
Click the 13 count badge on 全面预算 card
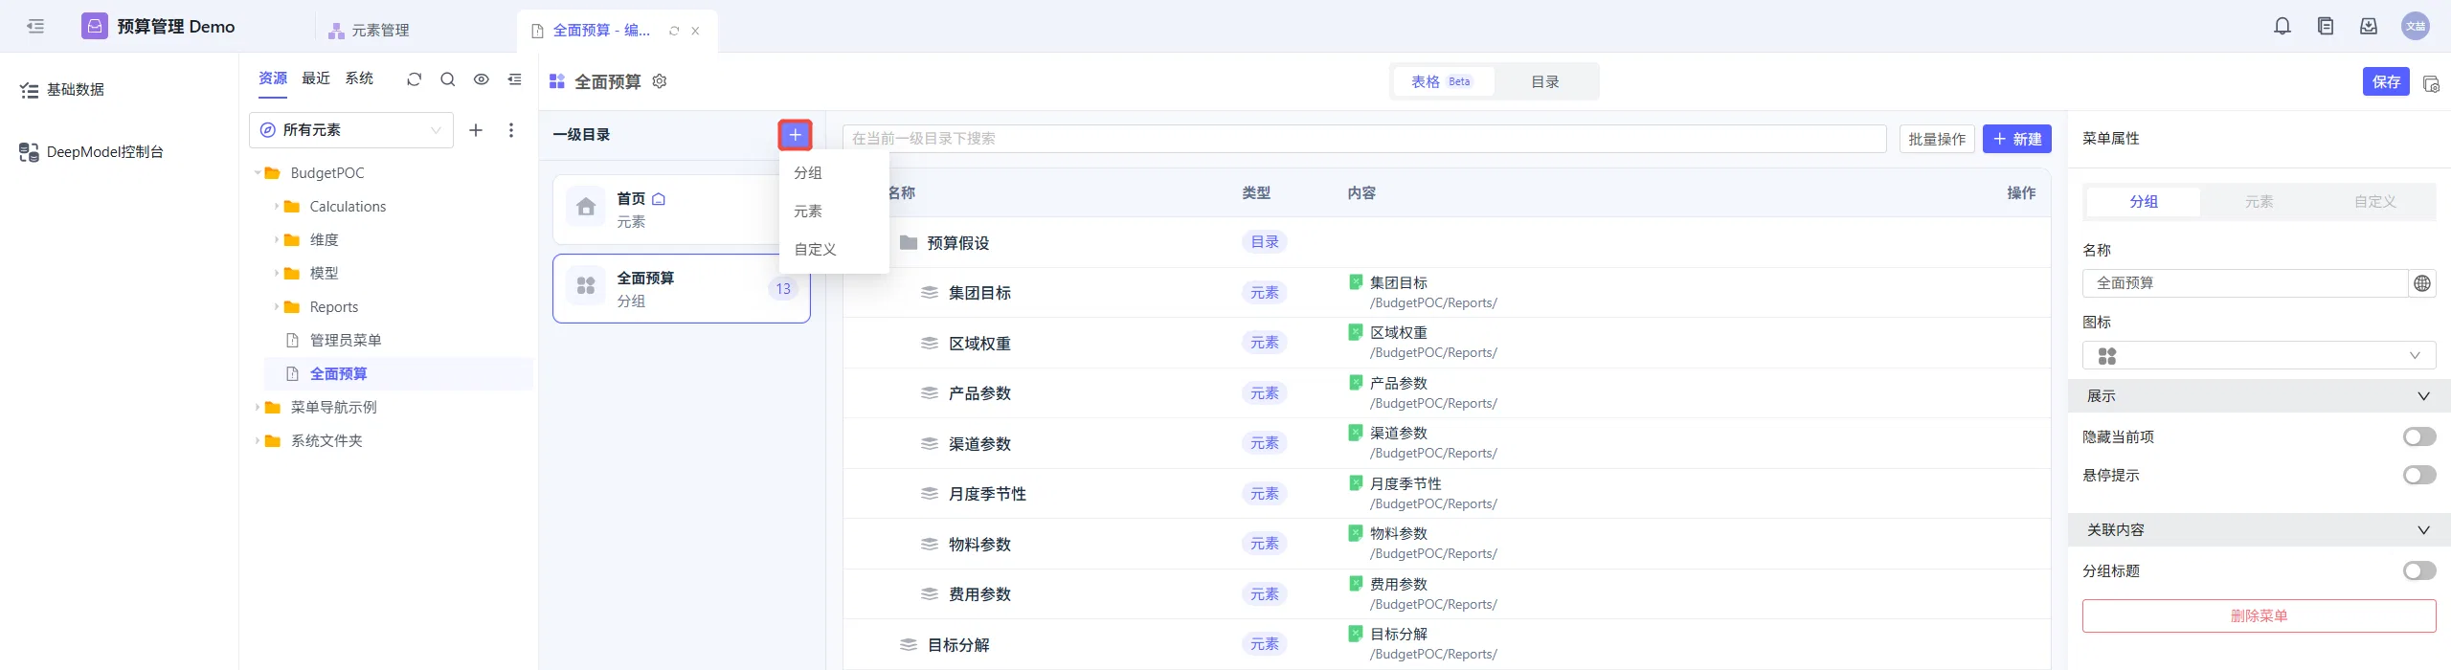783,289
